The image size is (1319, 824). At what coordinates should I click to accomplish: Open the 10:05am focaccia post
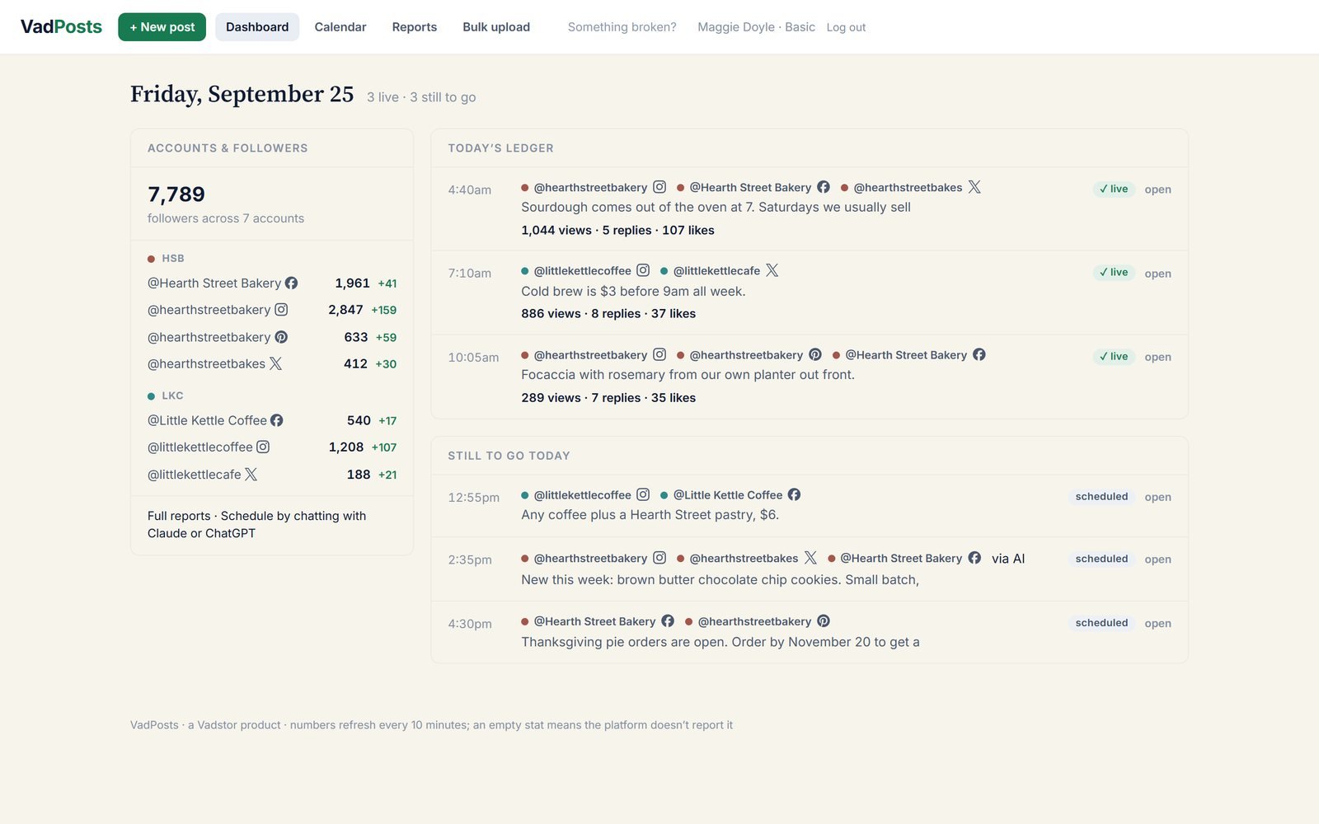pyautogui.click(x=1157, y=357)
